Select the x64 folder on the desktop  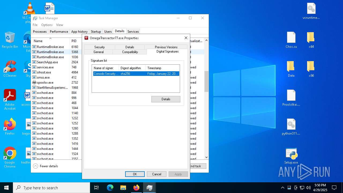(x=311, y=40)
